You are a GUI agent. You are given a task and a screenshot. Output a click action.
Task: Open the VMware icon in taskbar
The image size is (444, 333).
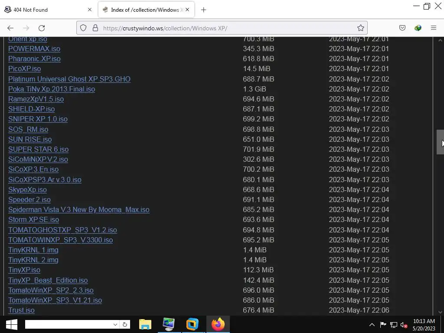tap(192, 324)
